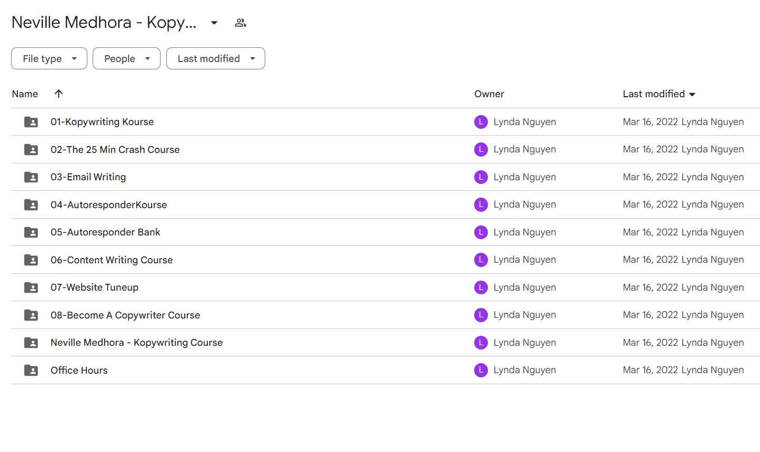This screenshot has width=760, height=452.
Task: Click owner name Lynda Nguyen for 01-Kopywriting Kourse
Action: [525, 122]
